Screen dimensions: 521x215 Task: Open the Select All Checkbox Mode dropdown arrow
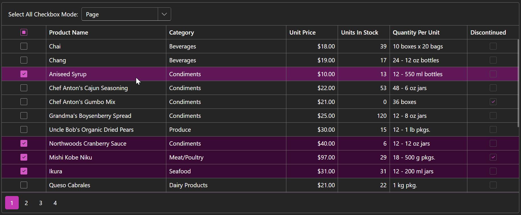pyautogui.click(x=164, y=14)
